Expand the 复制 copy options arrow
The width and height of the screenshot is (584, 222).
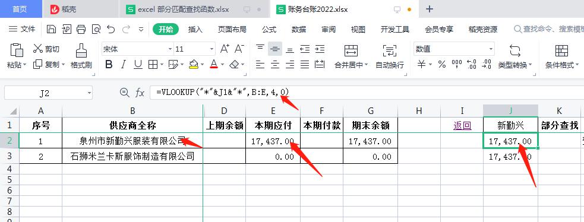coord(63,65)
